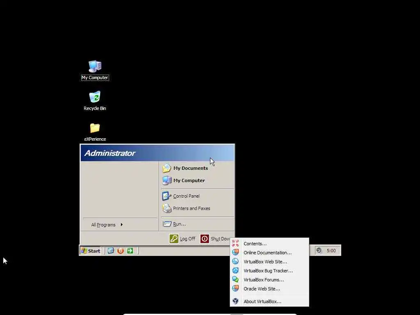
Task: Open Printers and Faxes
Action: coord(186,208)
